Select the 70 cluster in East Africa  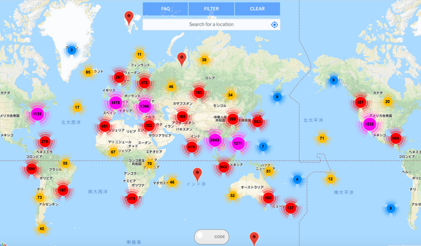(x=150, y=164)
